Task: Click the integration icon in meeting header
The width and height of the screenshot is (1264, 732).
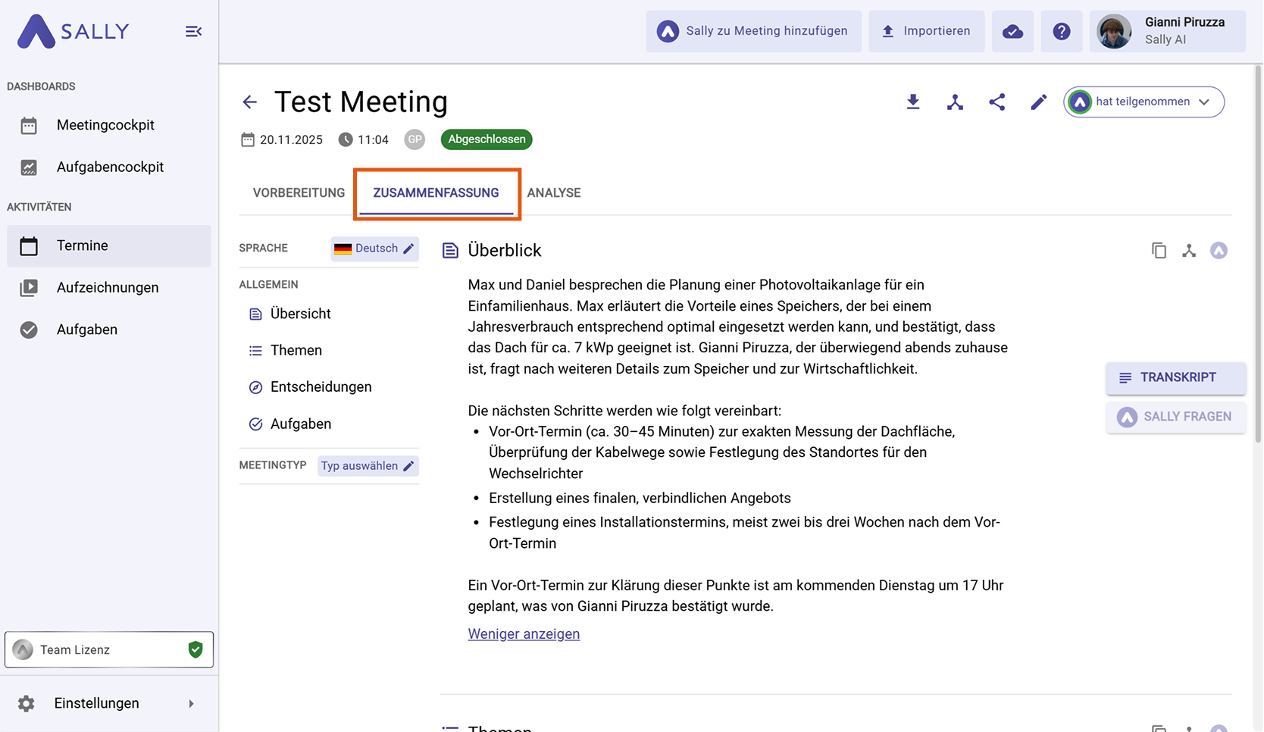Action: pos(955,102)
